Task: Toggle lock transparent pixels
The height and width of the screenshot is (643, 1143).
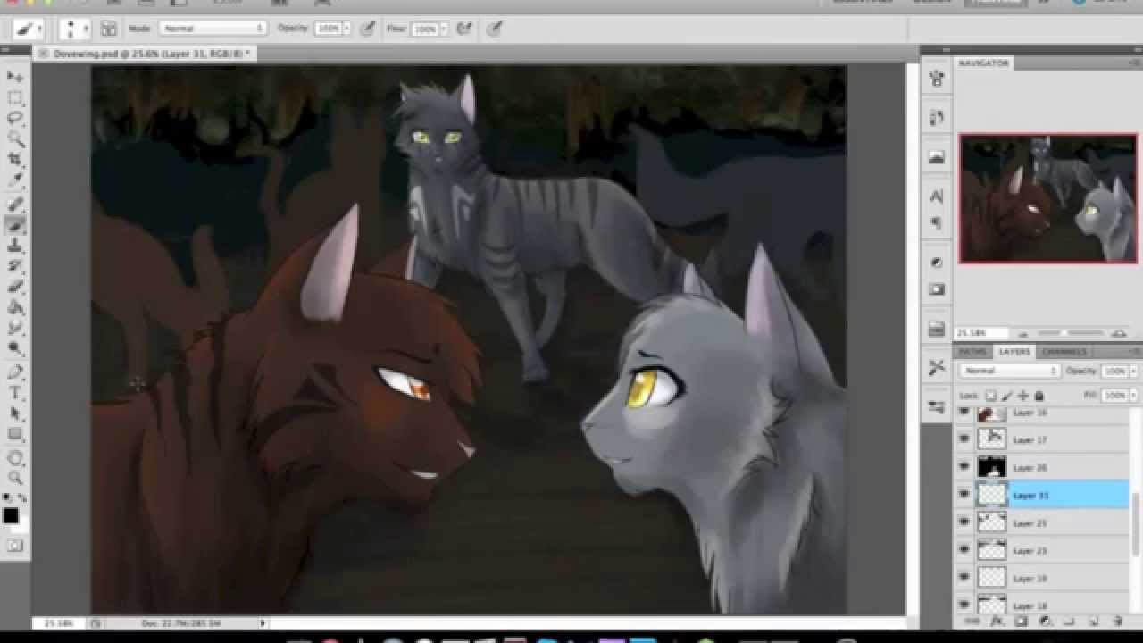Action: pyautogui.click(x=991, y=395)
